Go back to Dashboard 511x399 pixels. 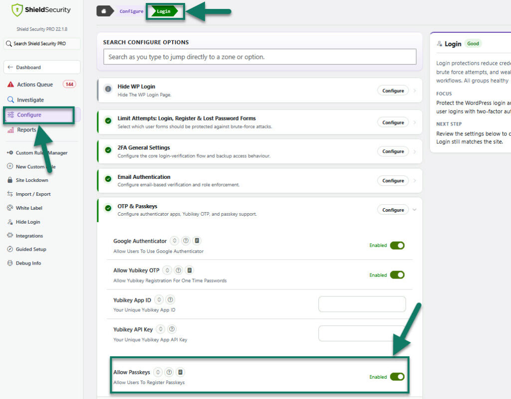(x=42, y=67)
